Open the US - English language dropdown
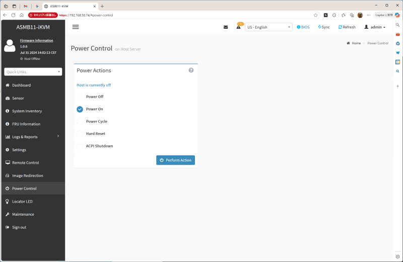 (268, 27)
